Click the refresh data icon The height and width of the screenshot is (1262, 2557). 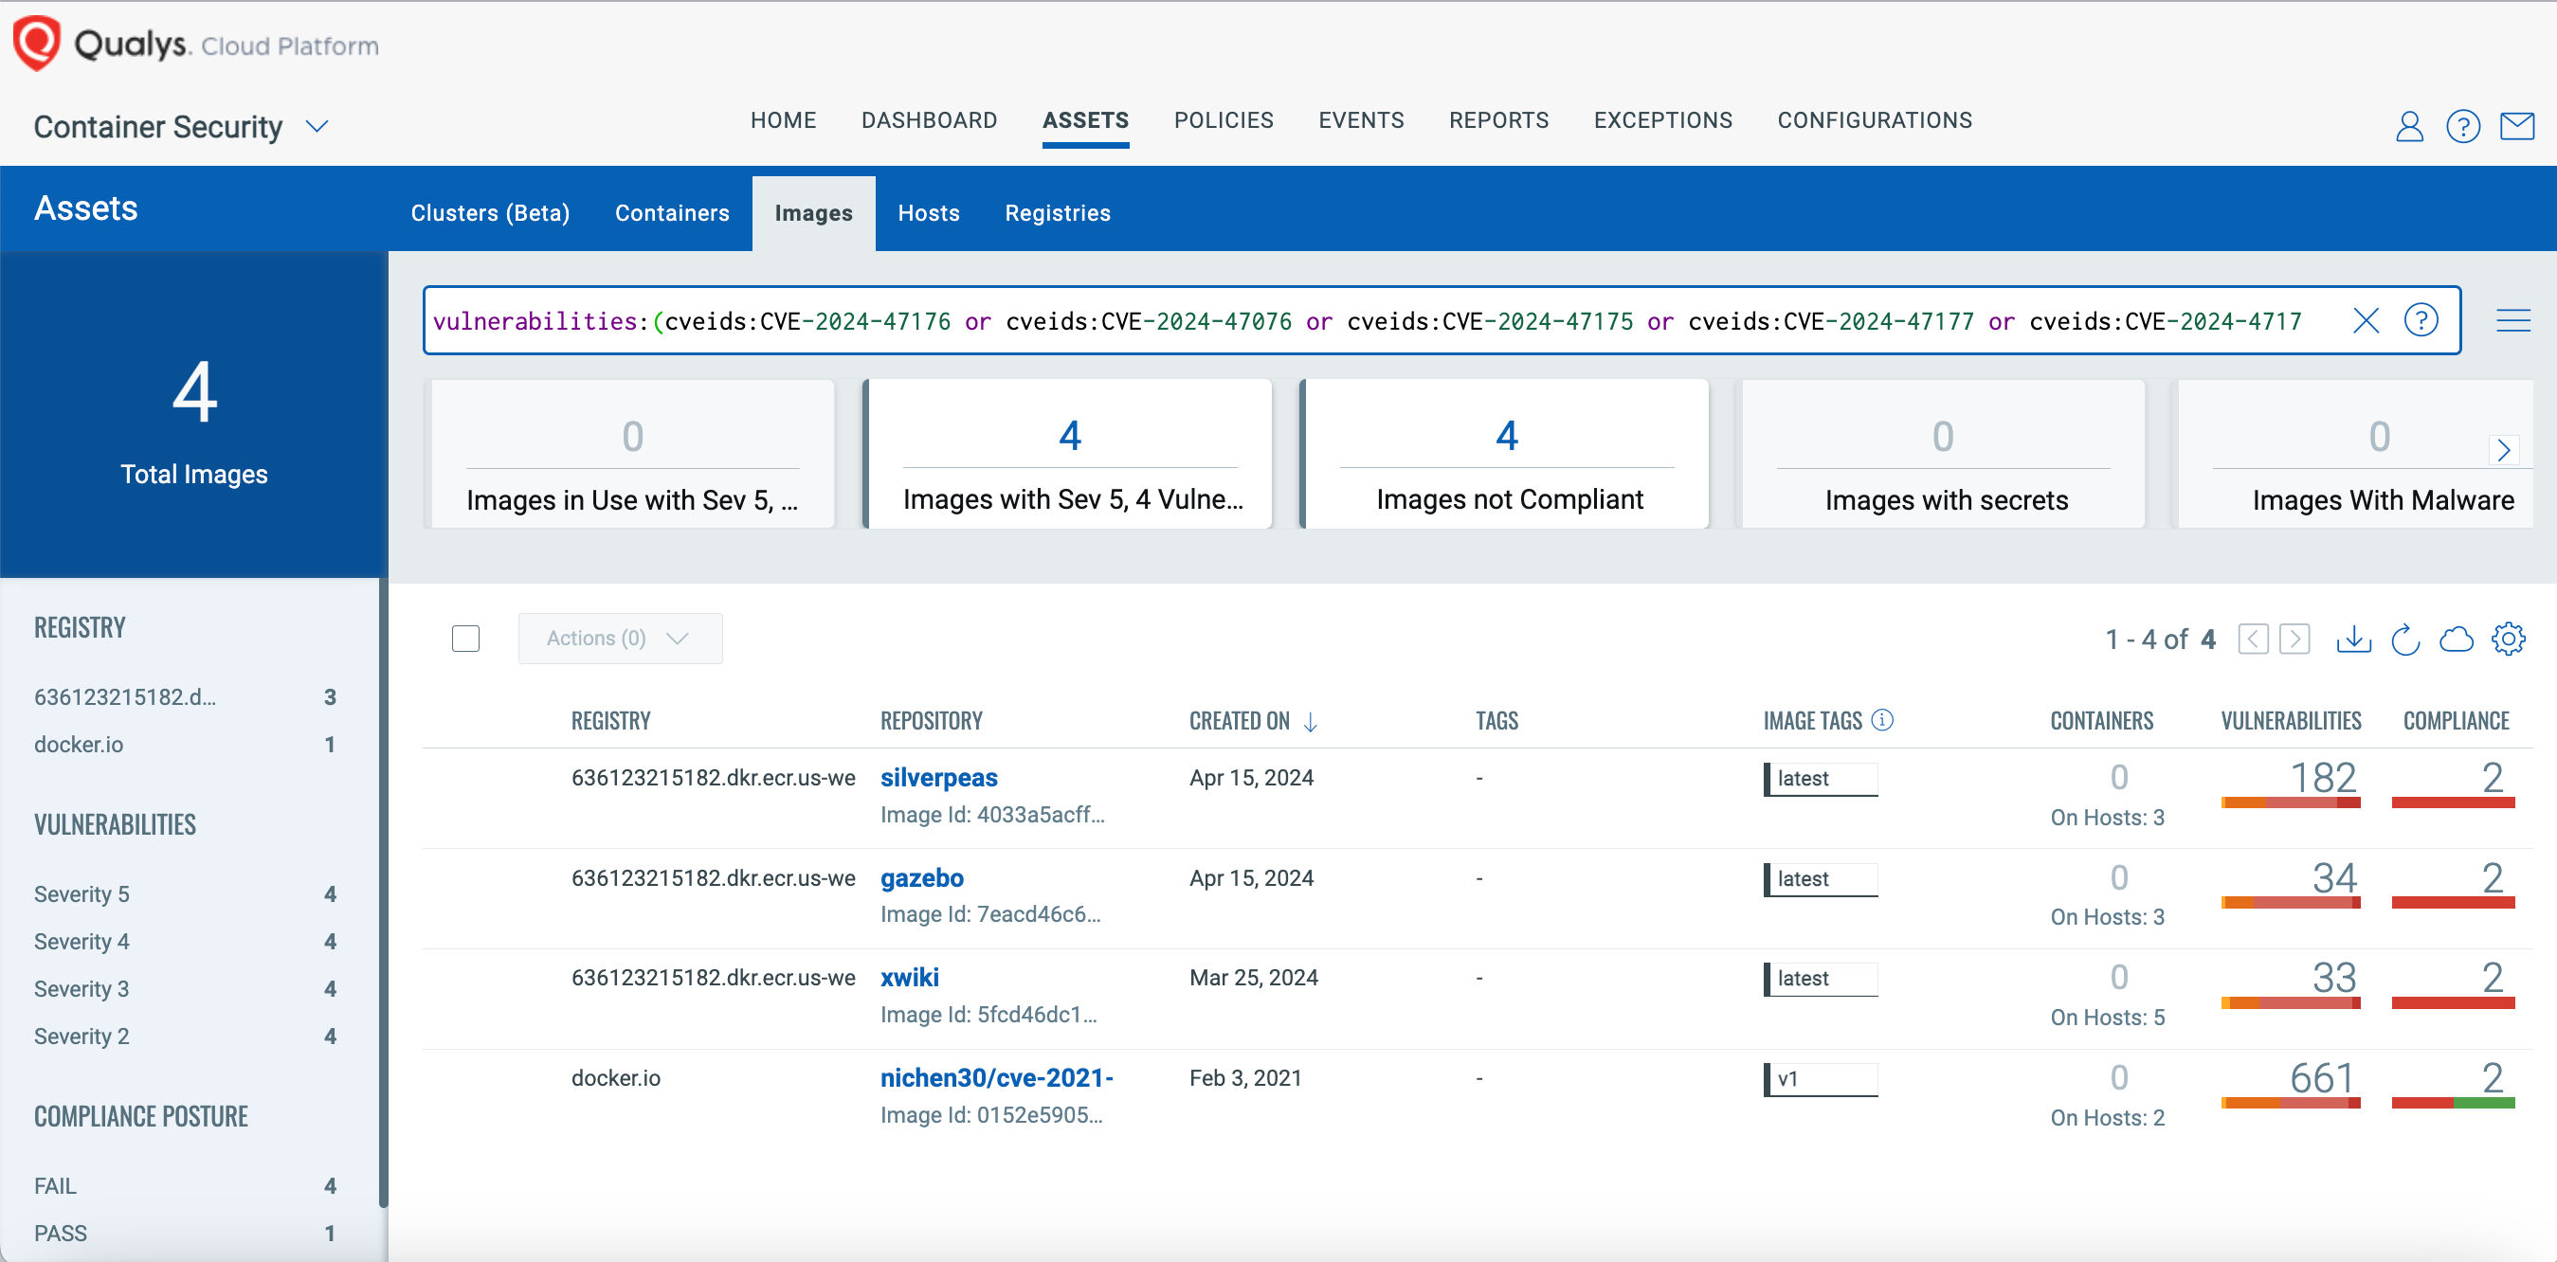[x=2405, y=639]
